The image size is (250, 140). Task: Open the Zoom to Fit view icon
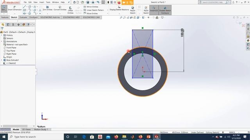point(121,17)
